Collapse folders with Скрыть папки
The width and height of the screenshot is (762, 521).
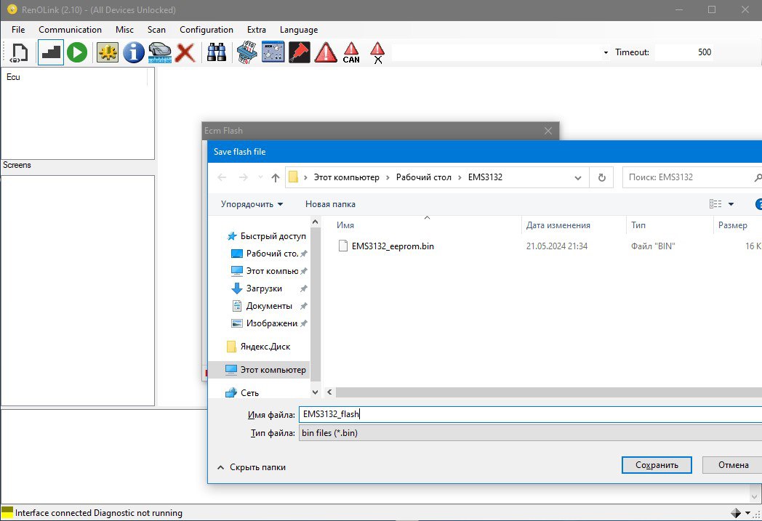[252, 467]
